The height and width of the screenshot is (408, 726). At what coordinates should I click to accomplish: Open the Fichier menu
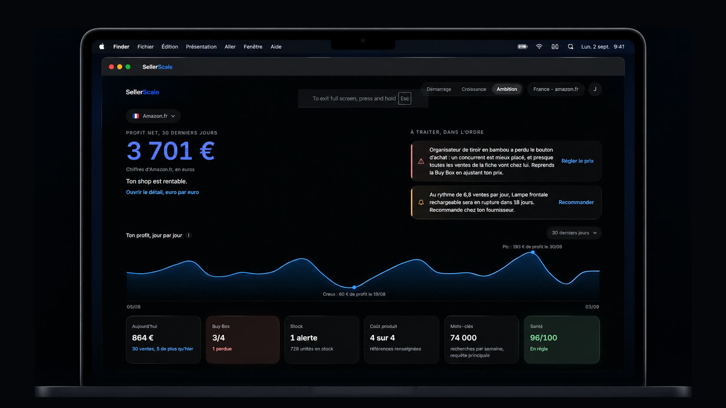145,46
